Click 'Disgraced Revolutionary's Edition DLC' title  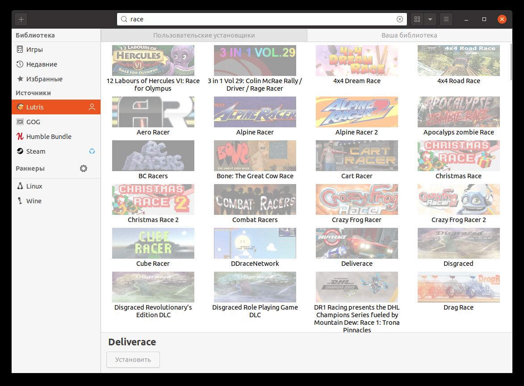(x=153, y=311)
